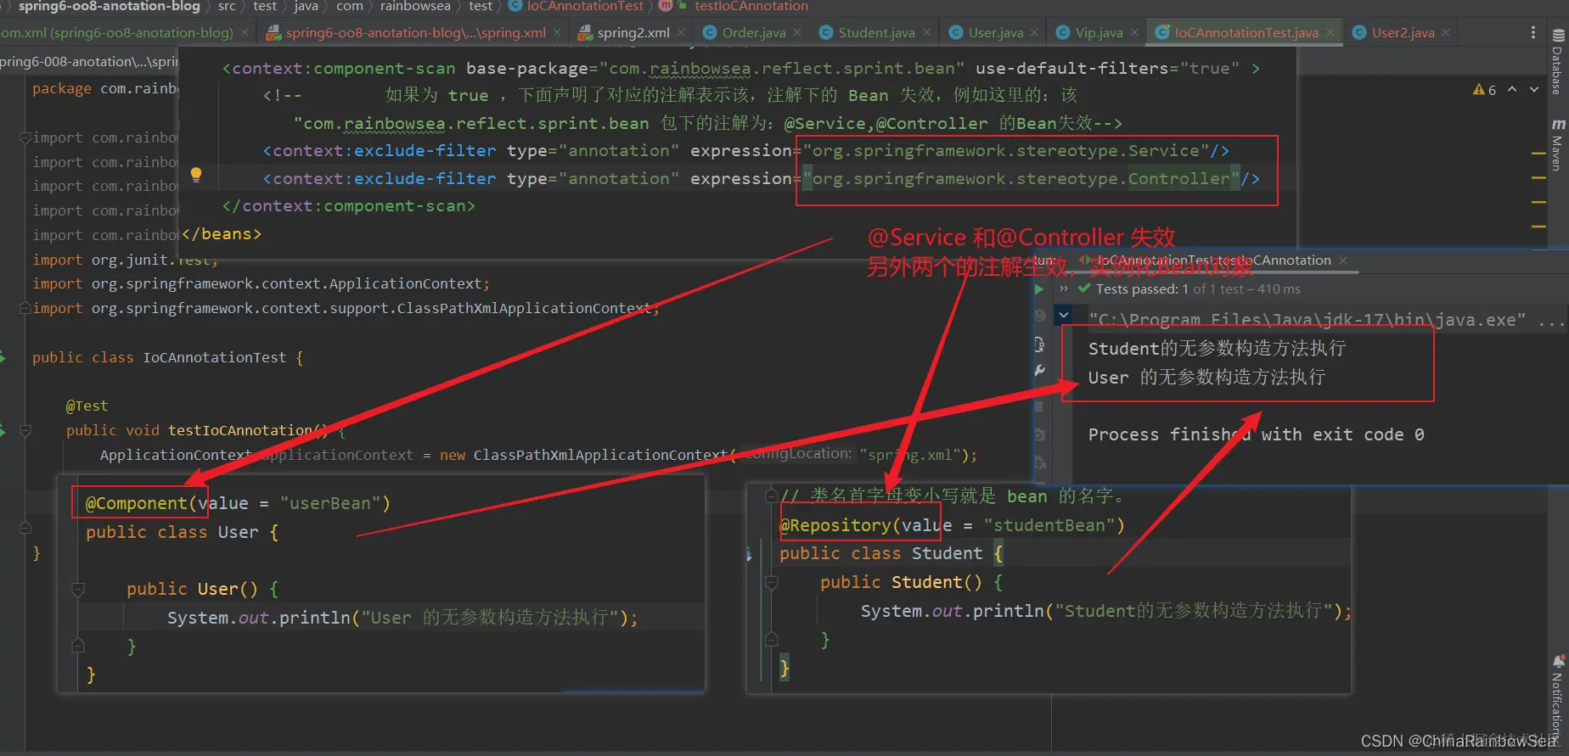This screenshot has height=756, width=1569.
Task: Open the Database tool window
Action: 1557,62
